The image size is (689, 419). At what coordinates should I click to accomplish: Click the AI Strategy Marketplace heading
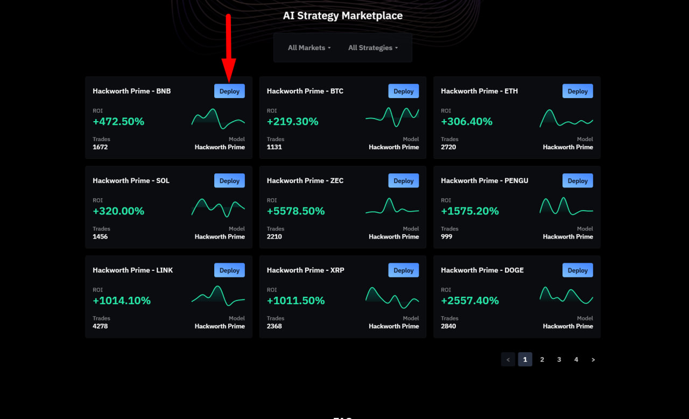click(x=343, y=16)
